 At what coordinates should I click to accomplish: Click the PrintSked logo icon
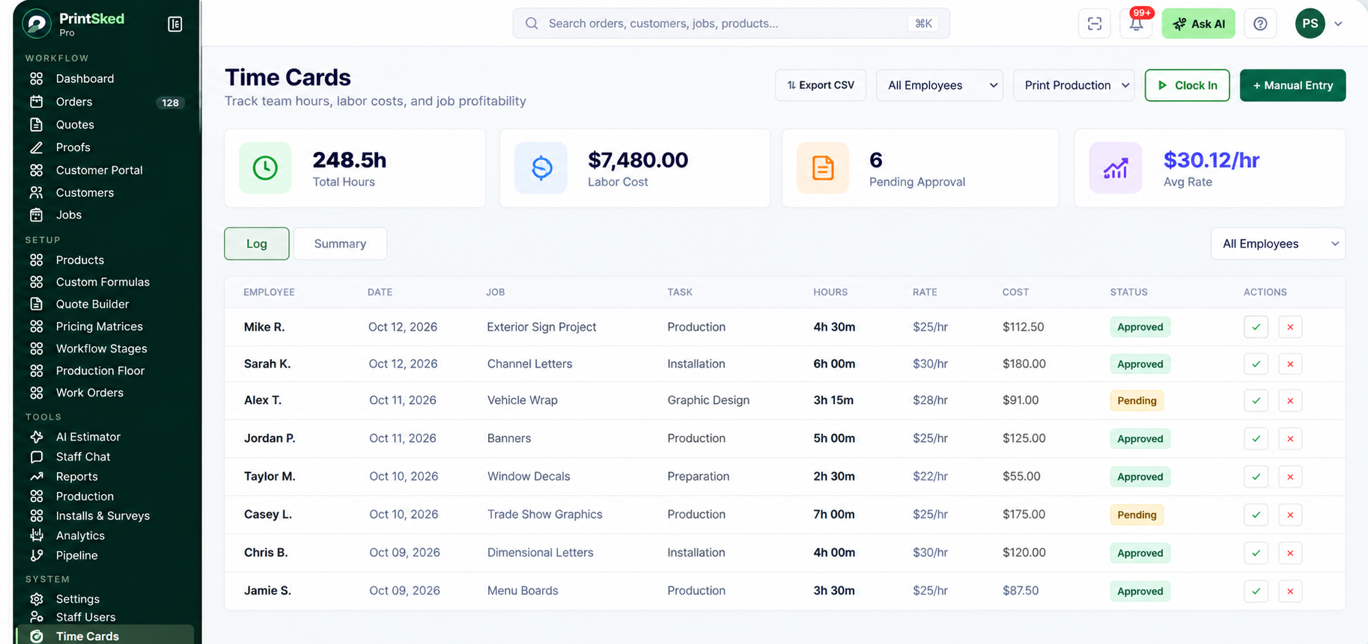click(37, 24)
